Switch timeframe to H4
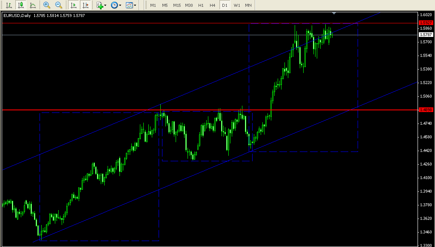The image size is (435, 247). tap(213, 5)
